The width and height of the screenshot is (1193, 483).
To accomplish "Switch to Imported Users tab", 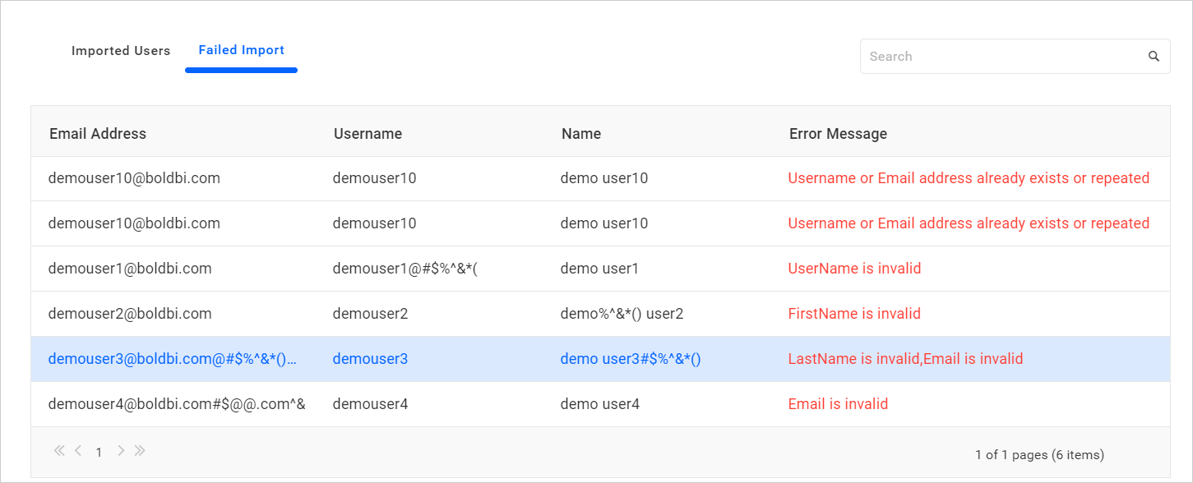I will coord(121,51).
